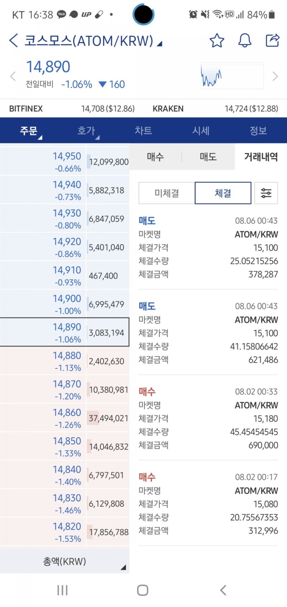
Task: Open the mini price chart thumbnail
Action: pos(232,76)
